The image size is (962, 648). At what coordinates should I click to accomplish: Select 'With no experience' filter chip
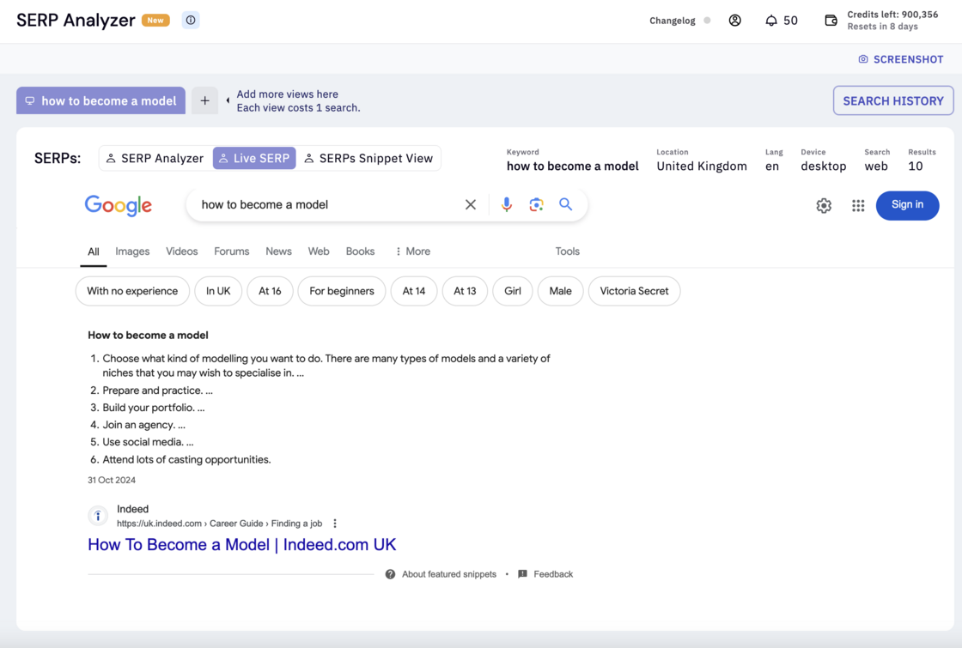click(x=132, y=291)
